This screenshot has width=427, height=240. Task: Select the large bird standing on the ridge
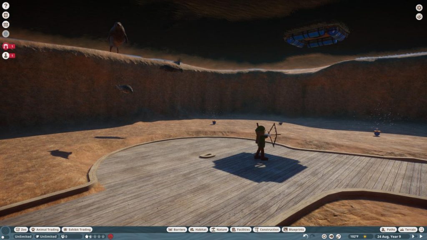point(117,37)
